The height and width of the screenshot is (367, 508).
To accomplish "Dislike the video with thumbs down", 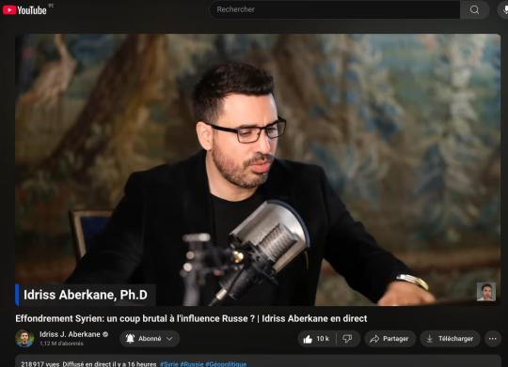I will click(348, 339).
